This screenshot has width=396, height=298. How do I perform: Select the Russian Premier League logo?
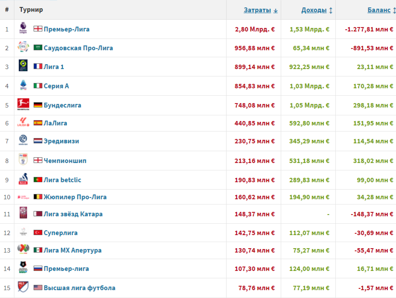click(x=23, y=267)
